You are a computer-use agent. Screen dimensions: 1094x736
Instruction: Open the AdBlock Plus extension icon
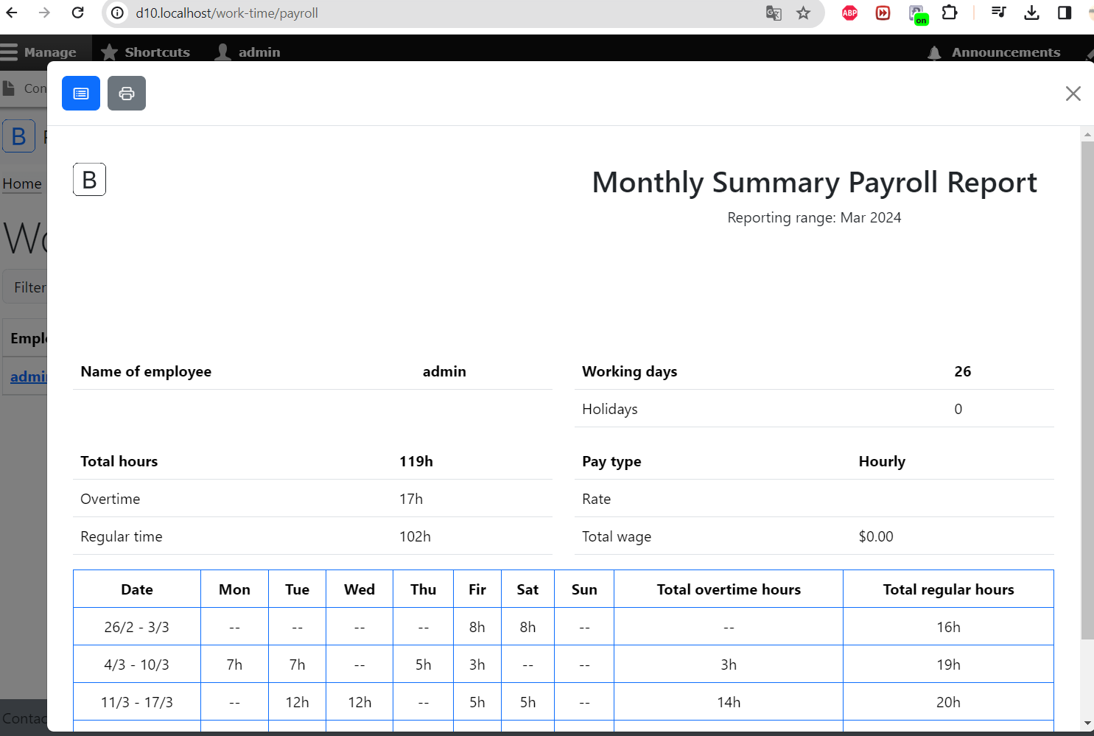(x=849, y=13)
